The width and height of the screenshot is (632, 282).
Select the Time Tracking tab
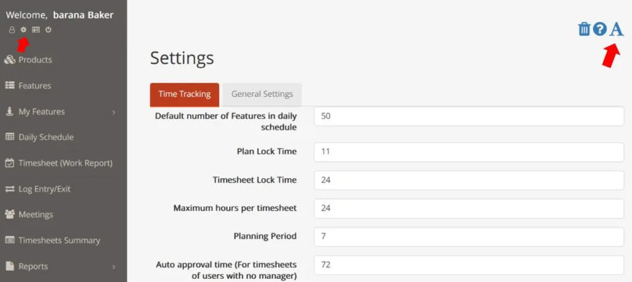(185, 94)
